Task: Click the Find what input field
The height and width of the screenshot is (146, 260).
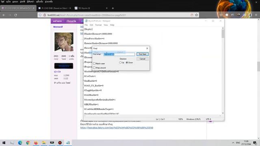Action: pyautogui.click(x=119, y=54)
